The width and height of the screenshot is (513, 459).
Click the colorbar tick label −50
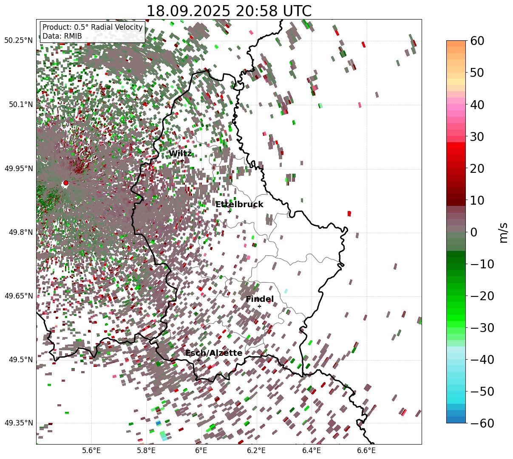pos(482,391)
